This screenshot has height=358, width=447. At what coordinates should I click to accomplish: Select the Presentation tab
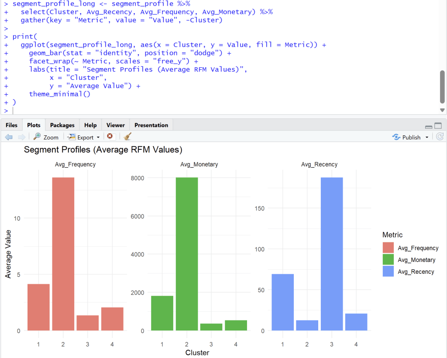click(x=151, y=125)
